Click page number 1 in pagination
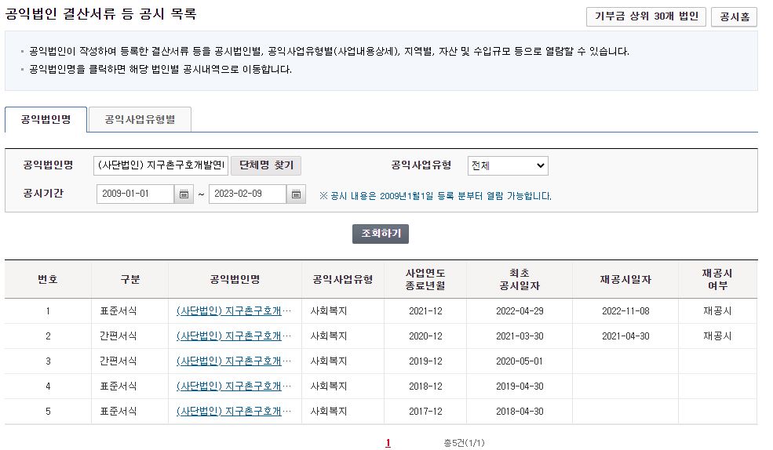The width and height of the screenshot is (773, 450). click(388, 443)
